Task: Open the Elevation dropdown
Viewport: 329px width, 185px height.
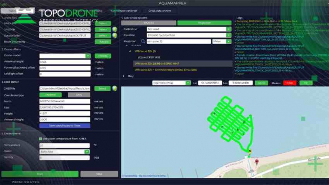Action: point(228,35)
